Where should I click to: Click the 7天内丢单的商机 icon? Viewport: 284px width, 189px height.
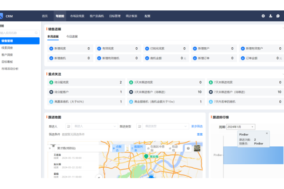[211, 102]
